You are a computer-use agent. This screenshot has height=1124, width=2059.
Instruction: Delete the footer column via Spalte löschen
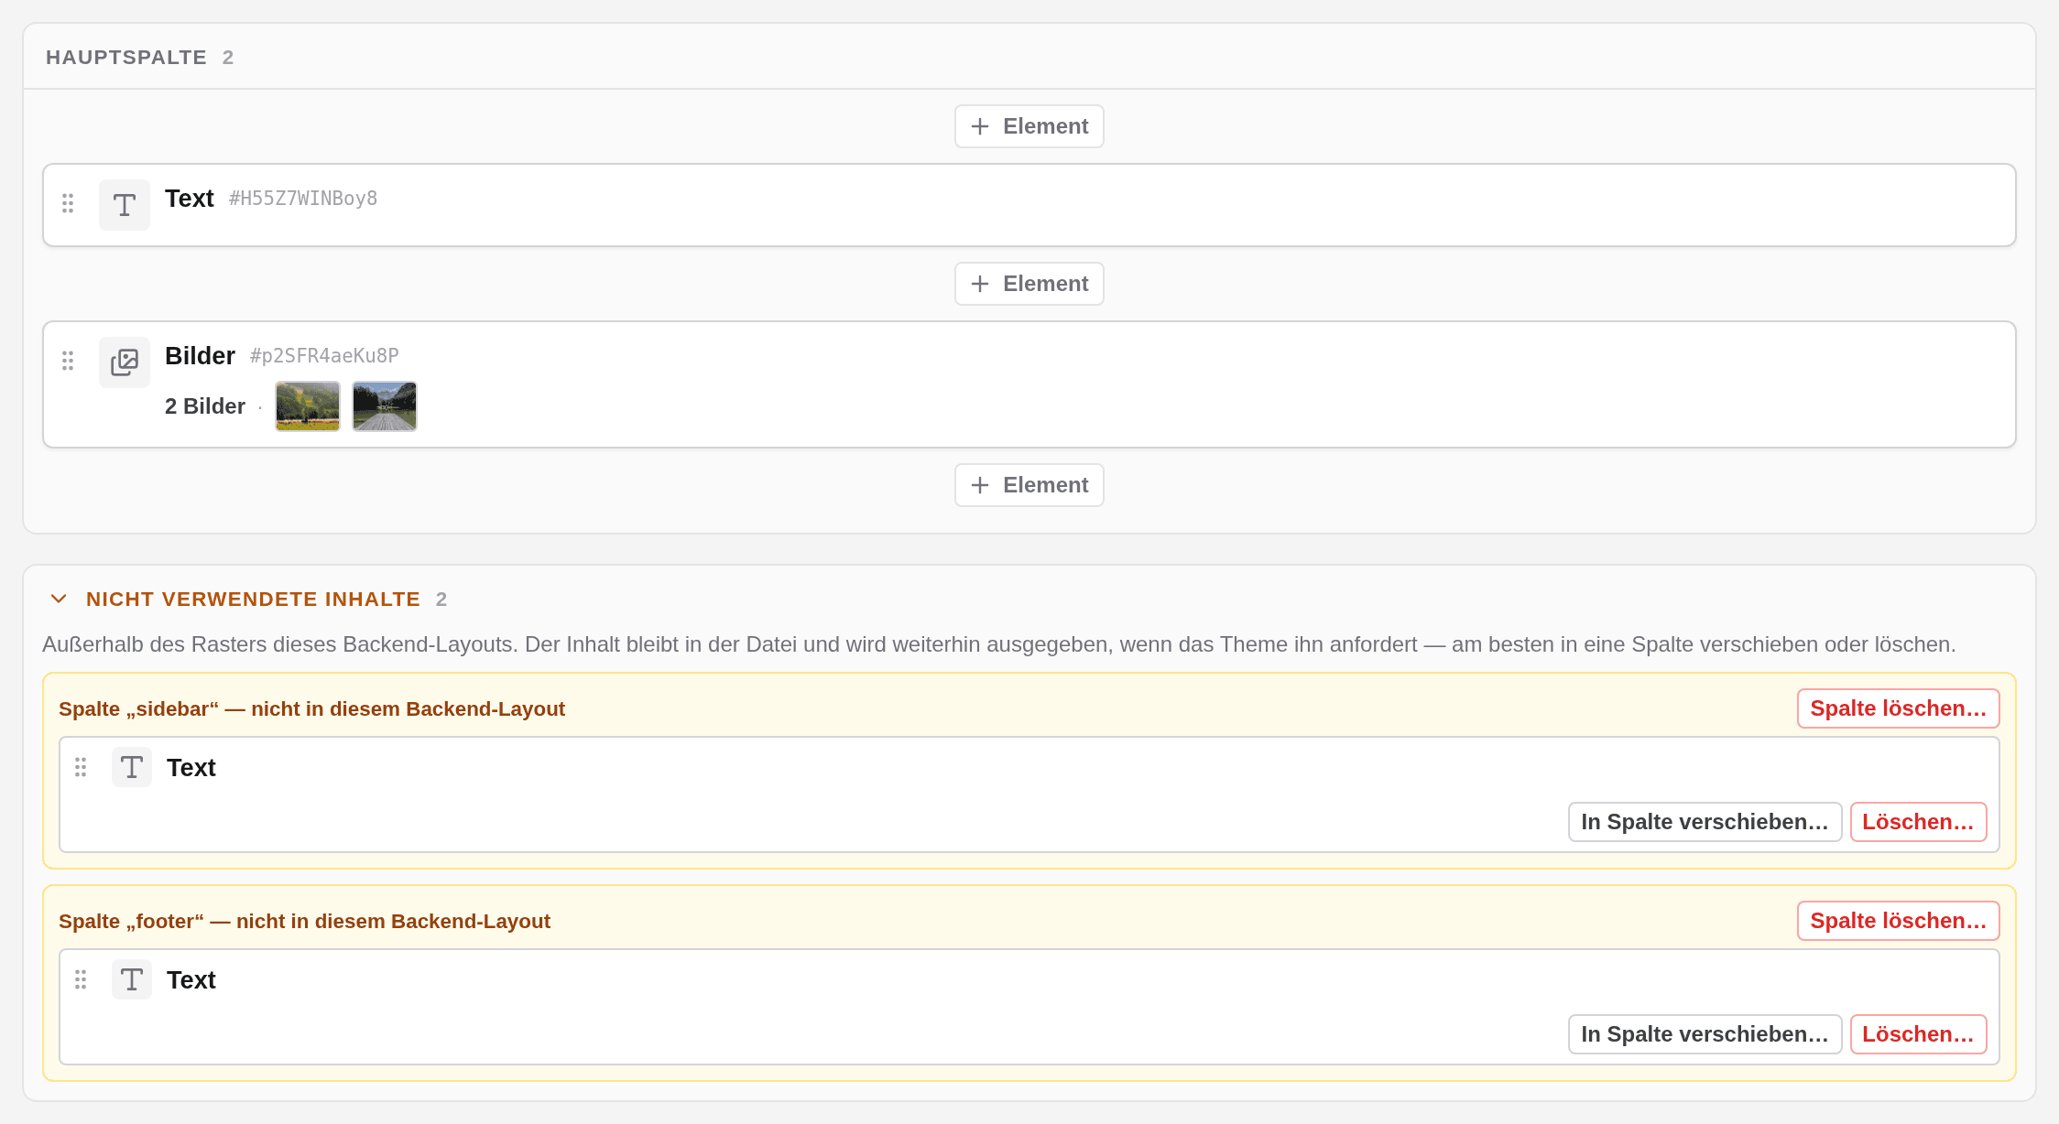(x=1899, y=921)
